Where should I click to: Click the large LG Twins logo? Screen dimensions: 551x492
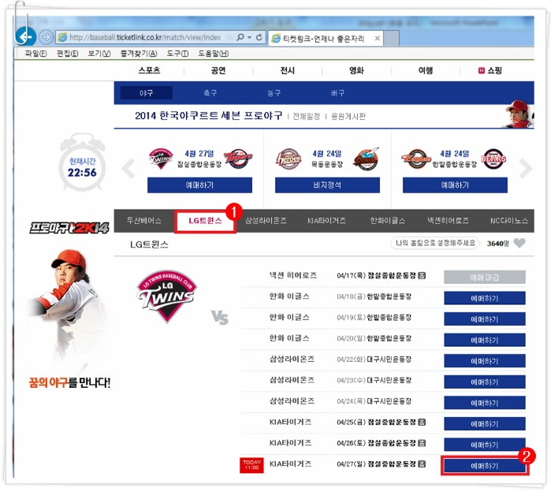coord(167,296)
